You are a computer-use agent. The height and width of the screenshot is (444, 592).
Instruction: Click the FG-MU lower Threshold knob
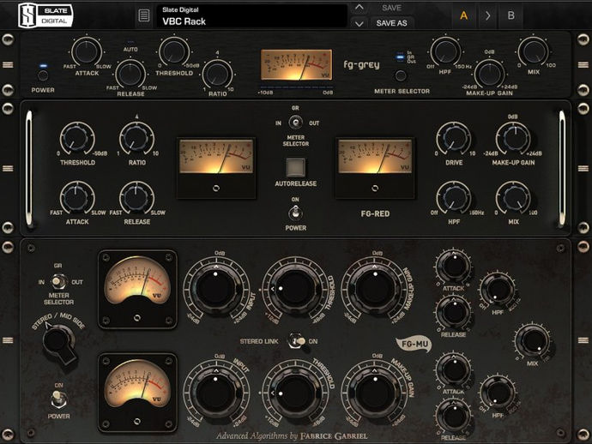point(295,393)
